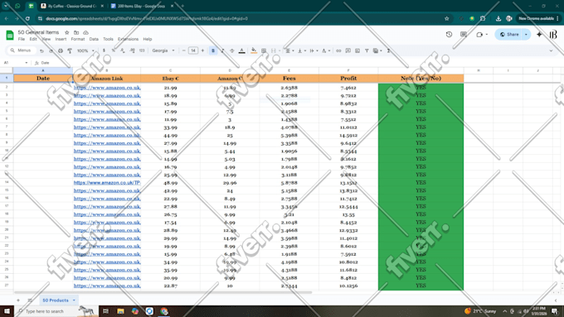
Task: Open the Georgia font dropdown
Action: [163, 50]
